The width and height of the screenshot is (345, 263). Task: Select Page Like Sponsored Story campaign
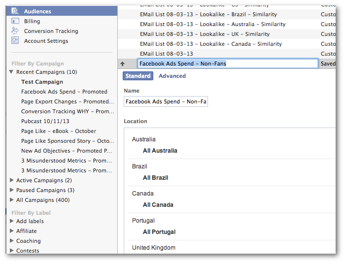[x=68, y=141]
